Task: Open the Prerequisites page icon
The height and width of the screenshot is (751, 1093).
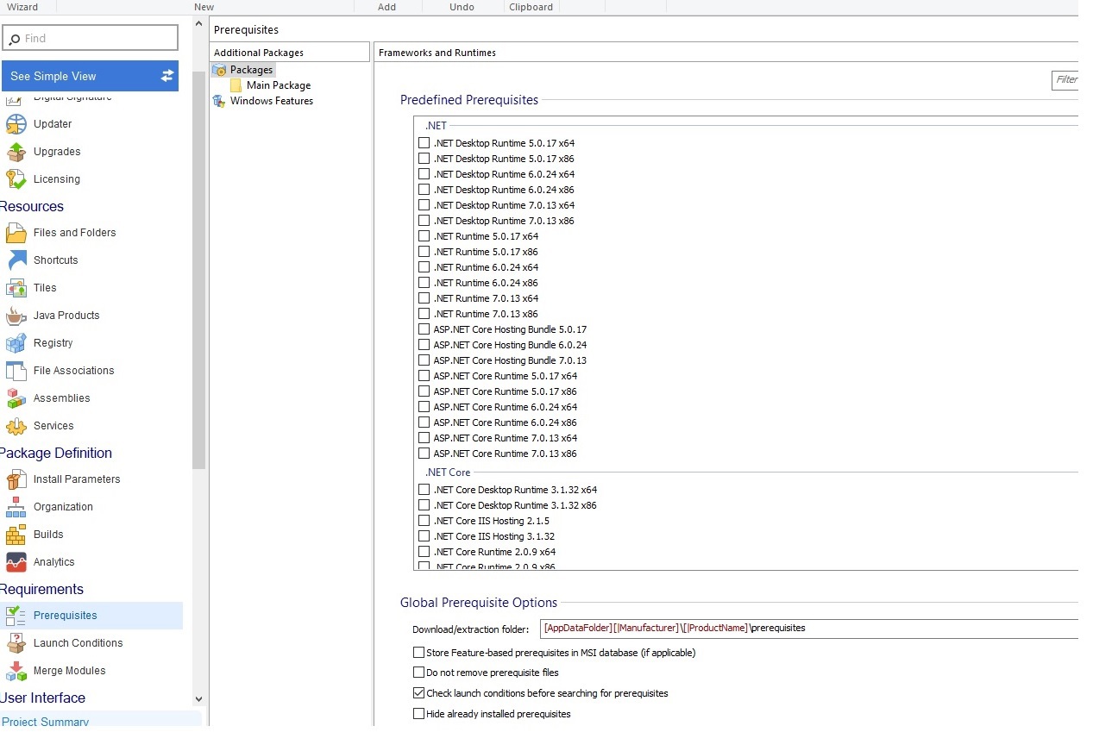Action: tap(16, 616)
